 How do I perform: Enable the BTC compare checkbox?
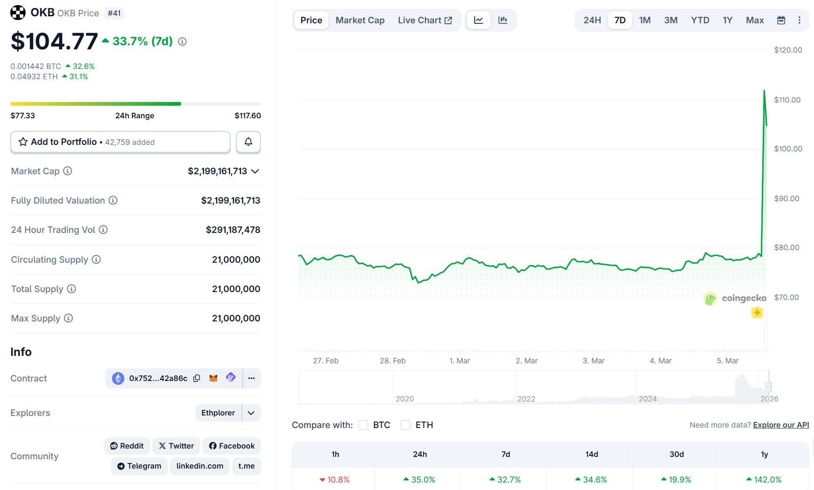[363, 425]
